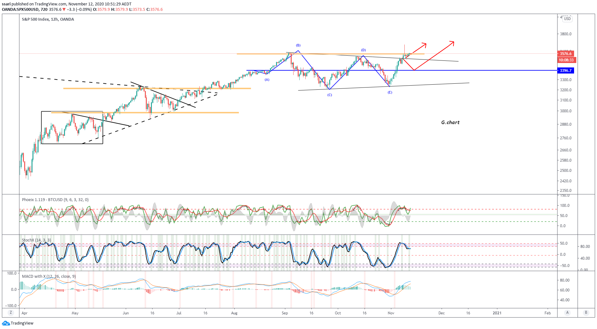Click the 2500.0 price axis value
Screen dimensions: 597x329
(566, 171)
